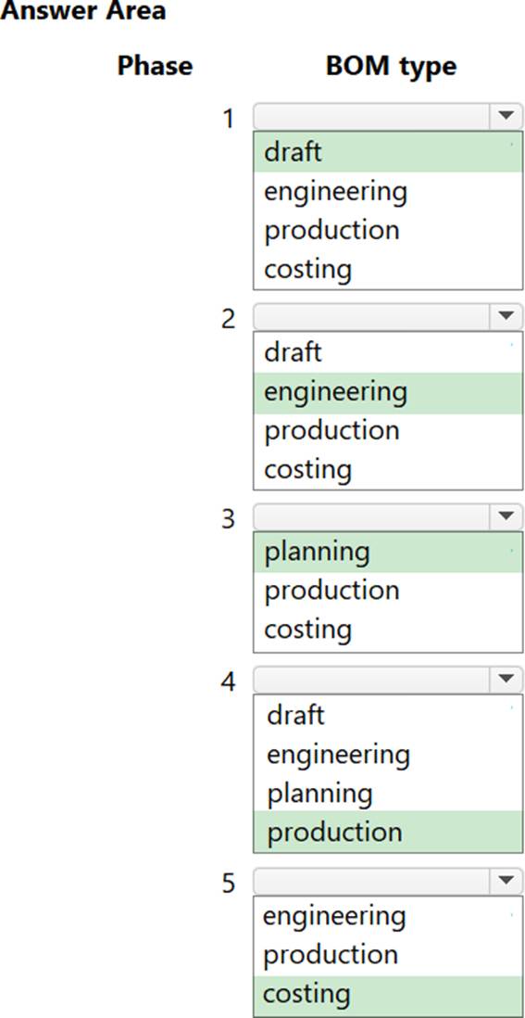Viewport: 525px width, 1018px height.
Task: Expand the Phase 5 combo box arrow
Action: (x=506, y=881)
